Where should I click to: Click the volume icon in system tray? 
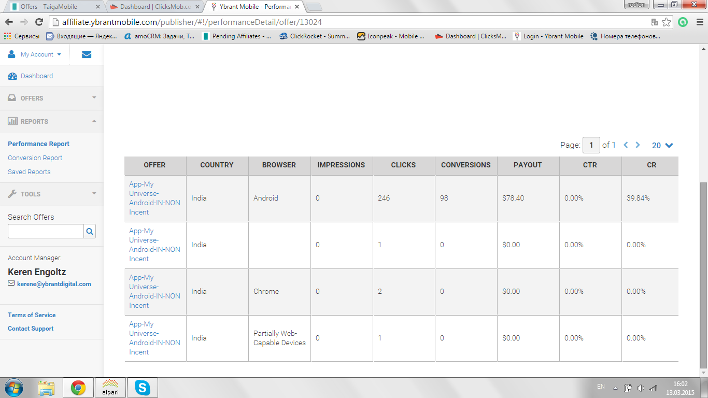(641, 388)
